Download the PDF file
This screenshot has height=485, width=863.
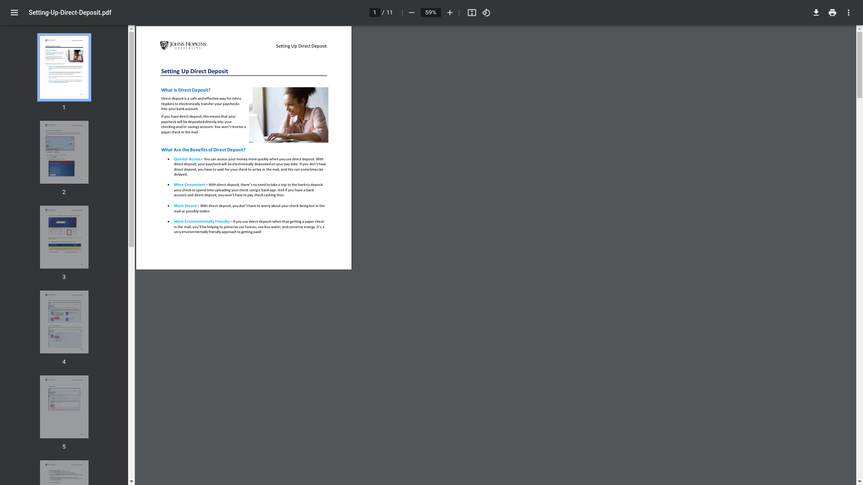point(816,13)
